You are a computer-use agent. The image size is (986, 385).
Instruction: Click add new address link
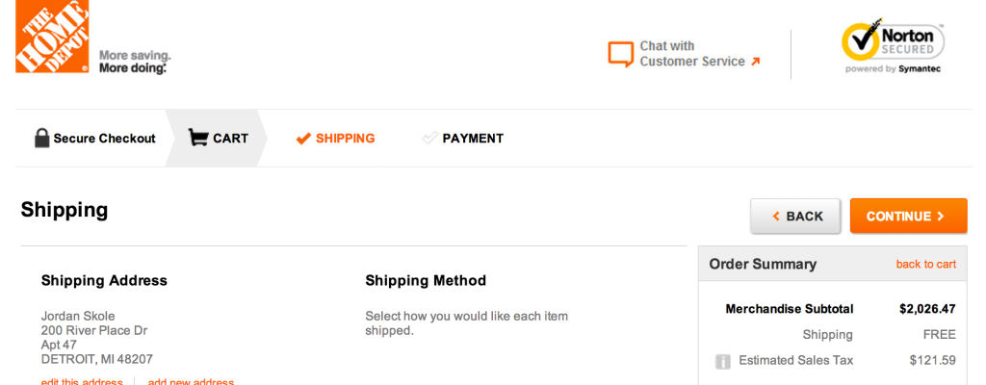click(x=191, y=381)
